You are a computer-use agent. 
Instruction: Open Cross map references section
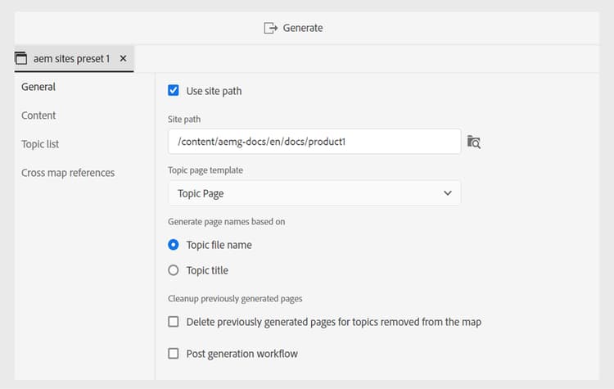point(68,173)
